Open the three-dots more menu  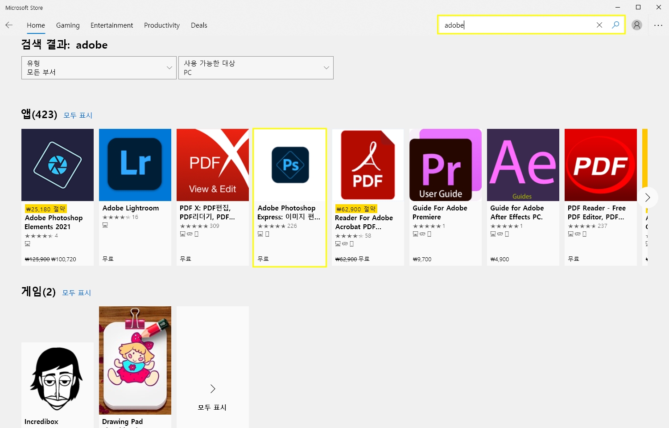[x=658, y=25]
